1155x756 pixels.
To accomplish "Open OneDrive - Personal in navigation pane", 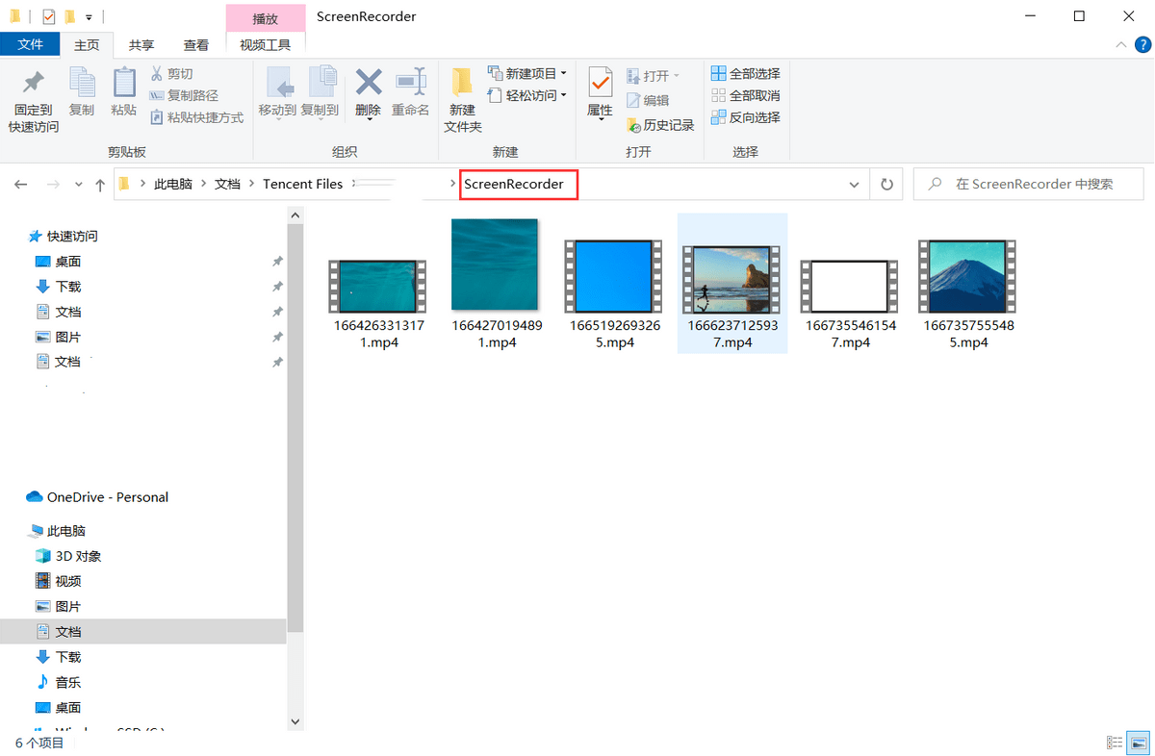I will (107, 497).
